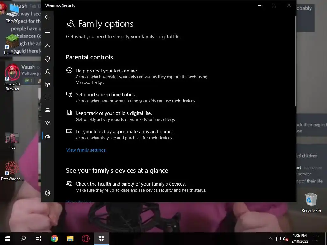This screenshot has width=327, height=245.
Task: Open the Windows Start menu
Action: 8,239
